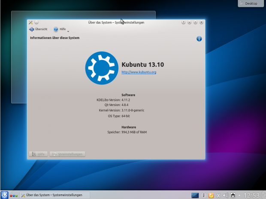Click the Speicher value 994,3 MiB of RAM
266x199 pixels.
[x=134, y=132]
